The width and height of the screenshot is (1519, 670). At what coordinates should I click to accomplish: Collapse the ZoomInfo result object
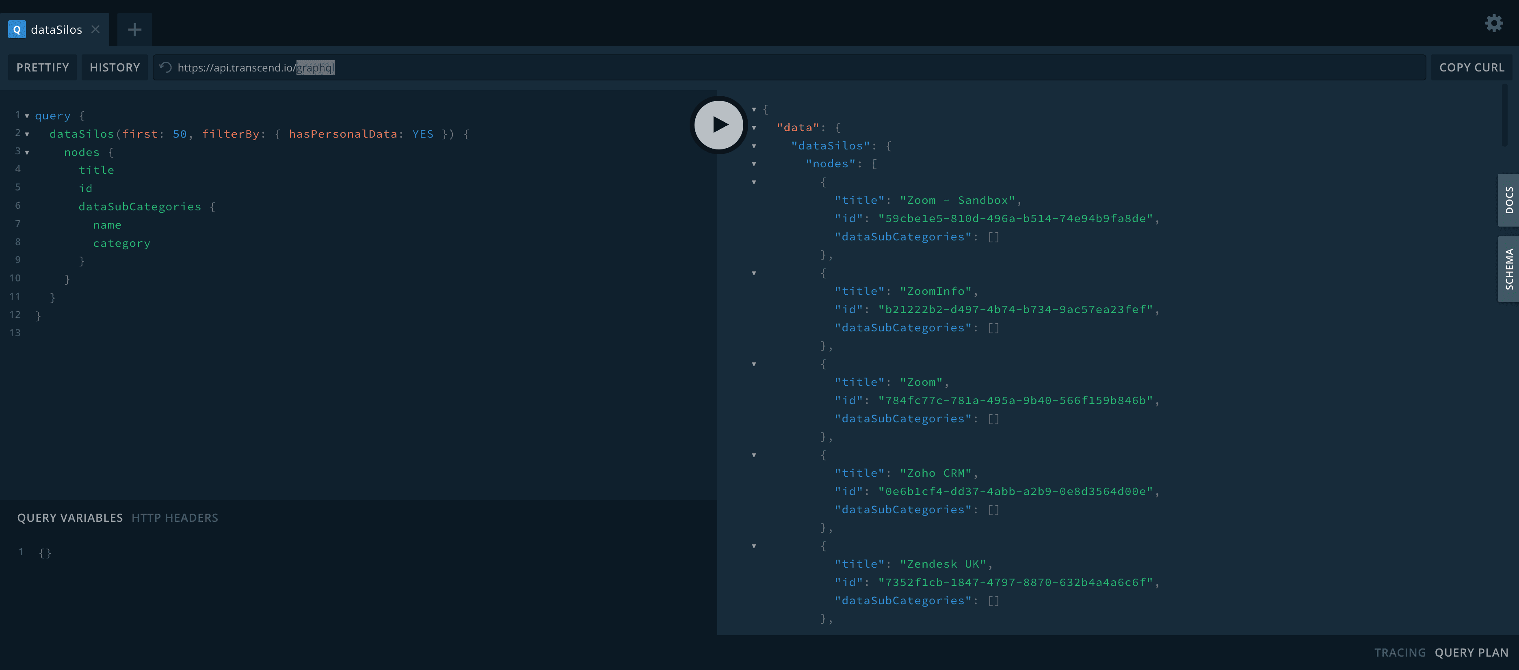click(x=754, y=273)
